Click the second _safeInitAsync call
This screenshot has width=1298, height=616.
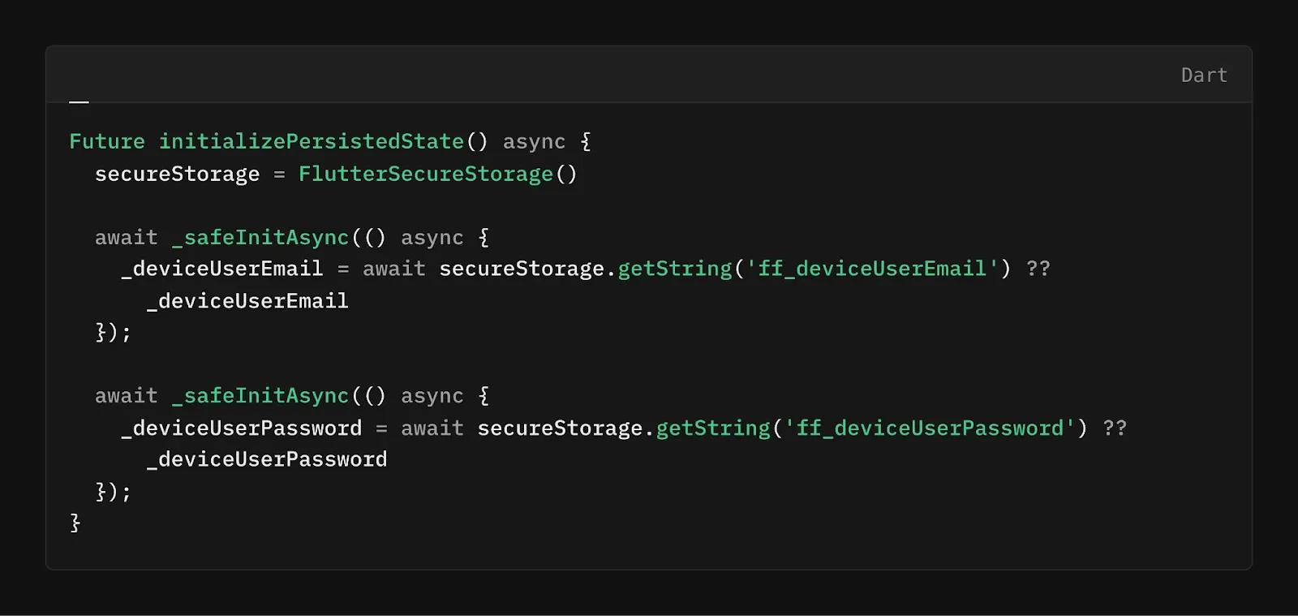[260, 395]
